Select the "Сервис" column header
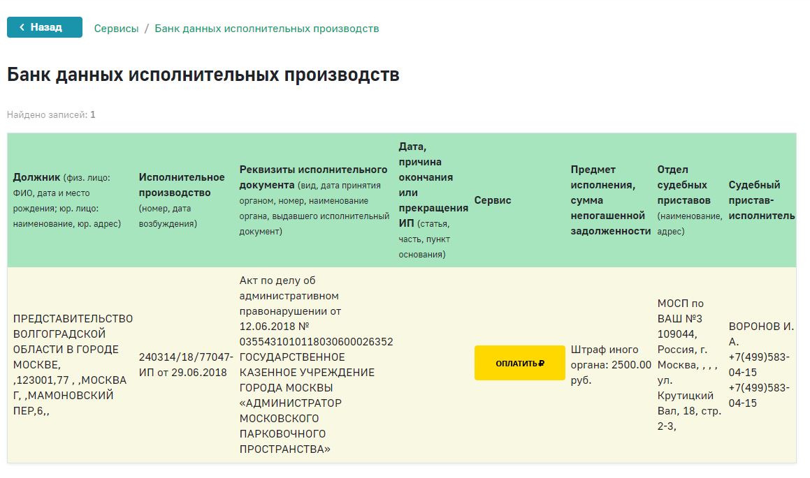 pos(493,200)
